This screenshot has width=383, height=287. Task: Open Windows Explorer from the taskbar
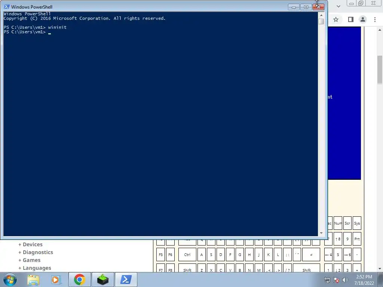pos(33,280)
